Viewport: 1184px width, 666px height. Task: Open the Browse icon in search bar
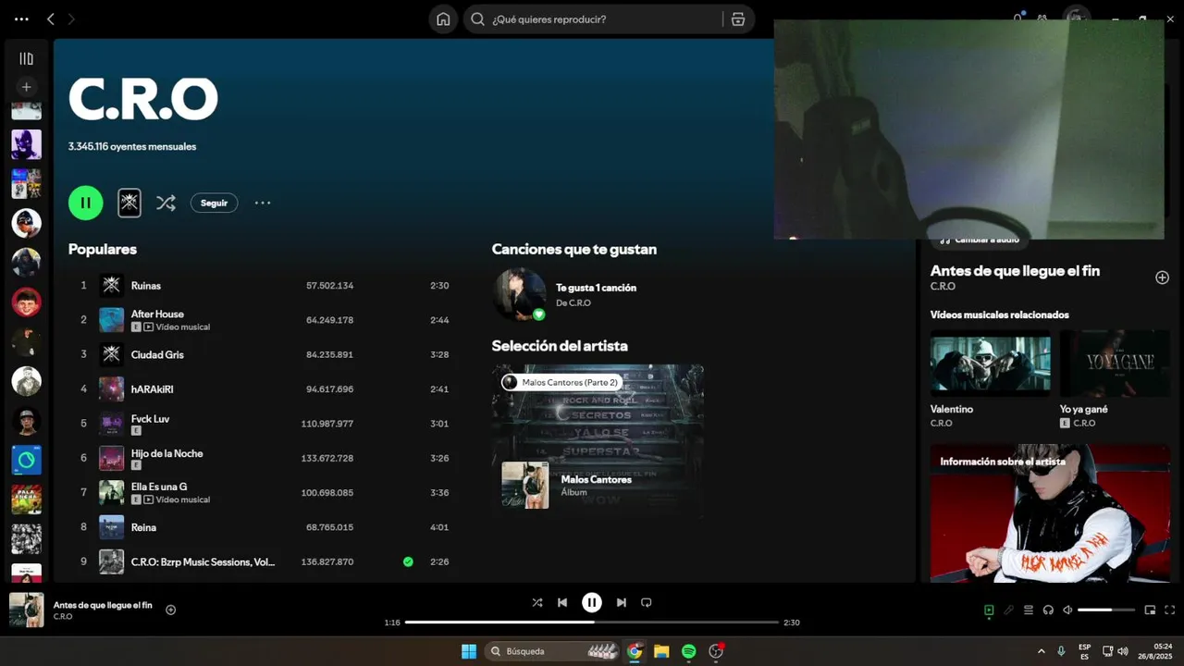point(738,19)
